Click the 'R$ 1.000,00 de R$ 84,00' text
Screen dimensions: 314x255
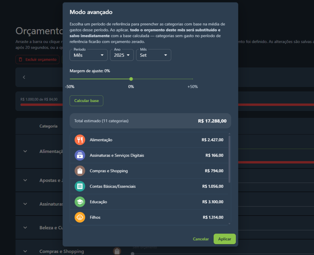pyautogui.click(x=39, y=99)
